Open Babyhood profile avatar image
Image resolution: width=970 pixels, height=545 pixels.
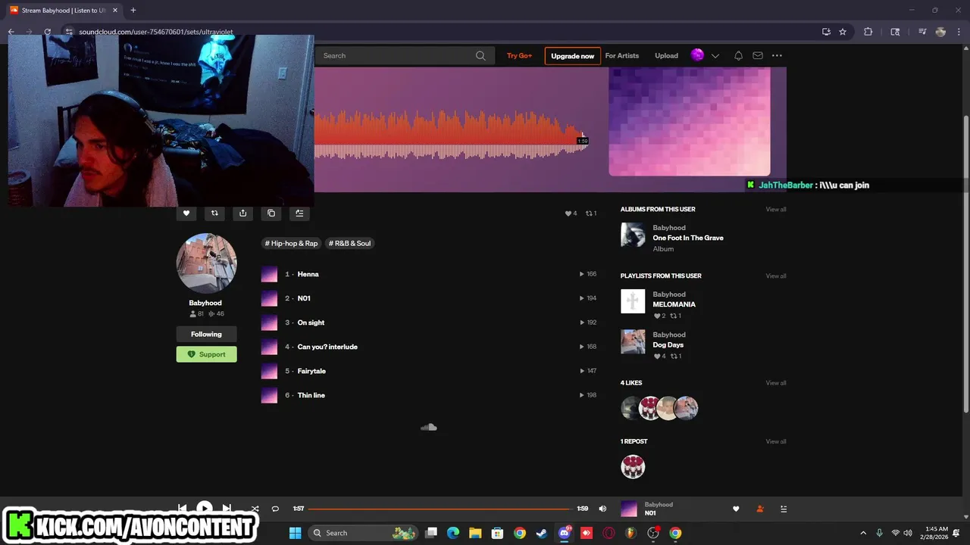206,263
